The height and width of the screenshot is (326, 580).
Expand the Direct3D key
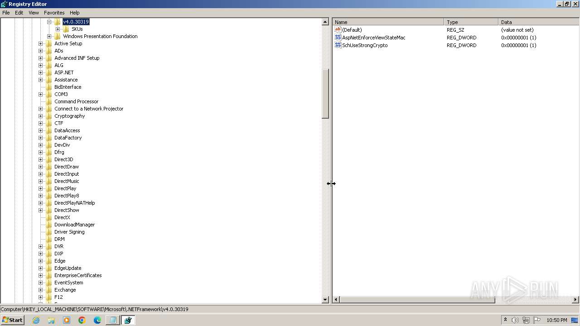[40, 159]
